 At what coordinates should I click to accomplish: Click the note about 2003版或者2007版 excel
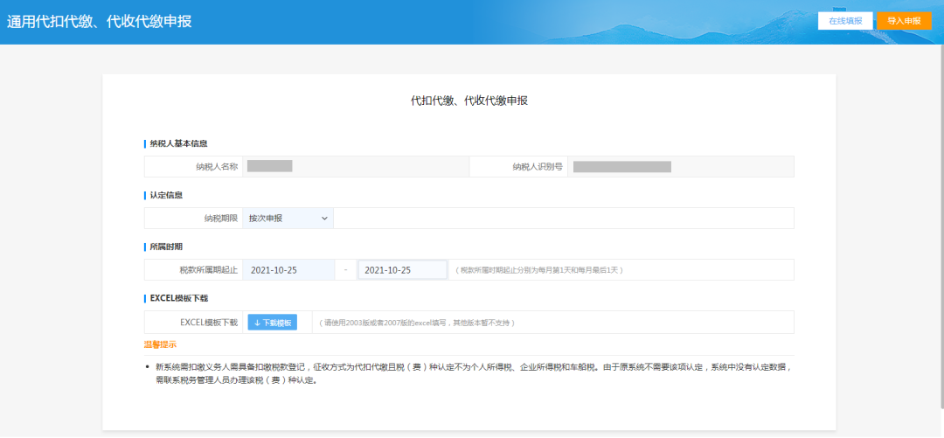(417, 323)
